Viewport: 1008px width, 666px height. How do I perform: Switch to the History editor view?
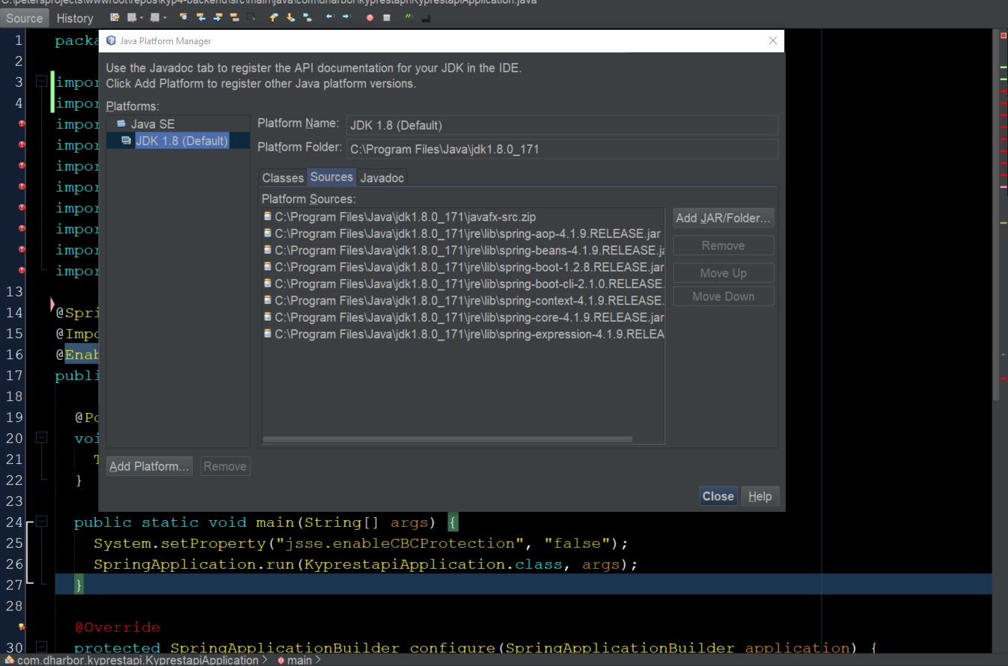pyautogui.click(x=75, y=18)
